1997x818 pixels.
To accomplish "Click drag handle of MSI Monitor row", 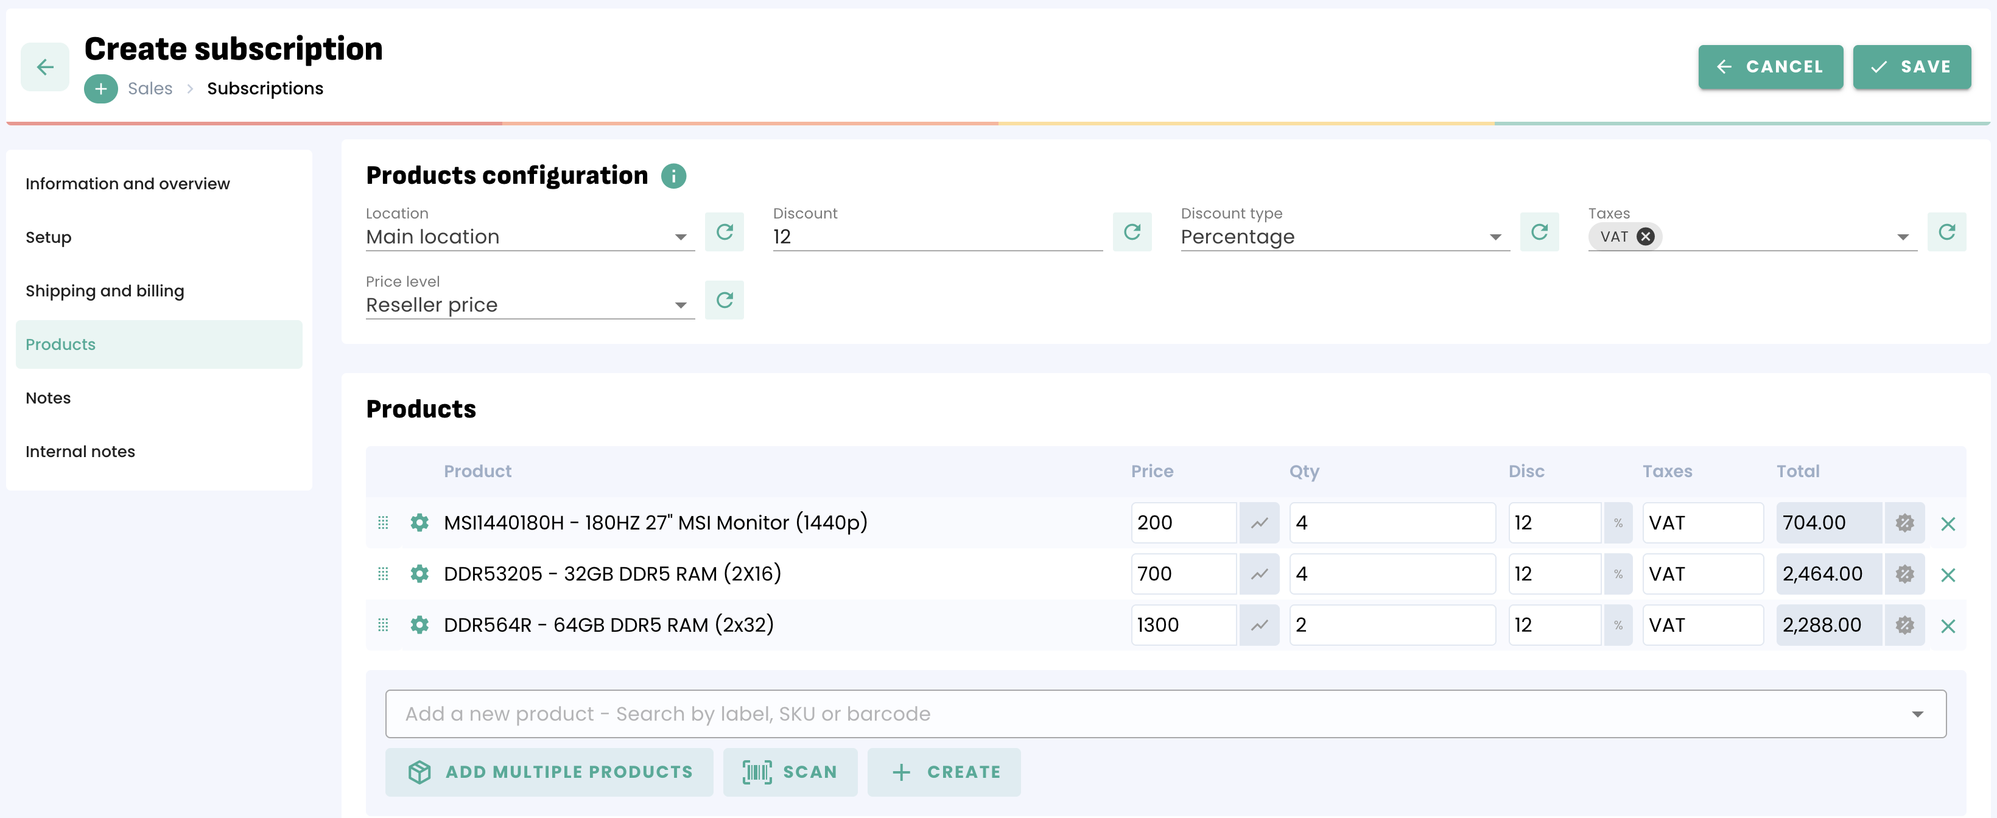I will [383, 523].
